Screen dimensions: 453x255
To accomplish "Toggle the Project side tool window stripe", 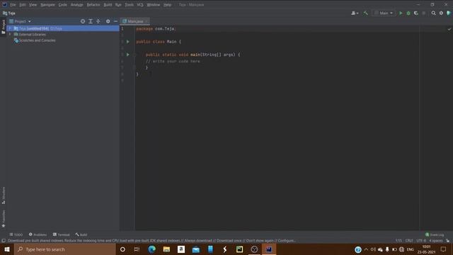I will 4,26.
